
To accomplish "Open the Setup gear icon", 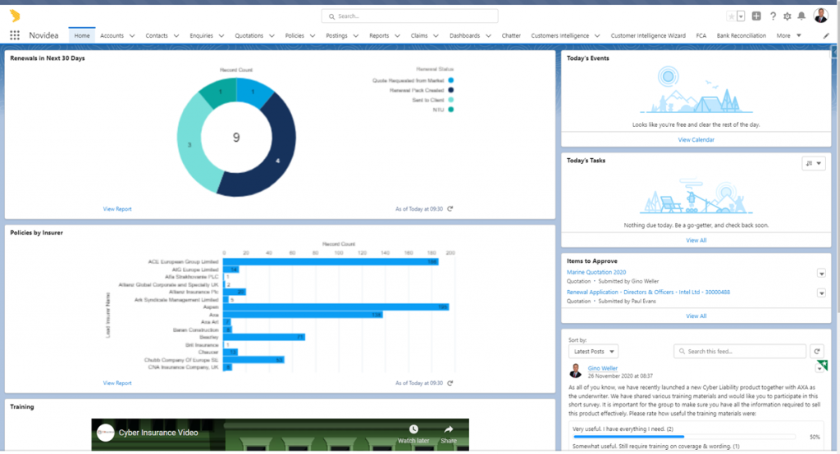I will [x=787, y=16].
